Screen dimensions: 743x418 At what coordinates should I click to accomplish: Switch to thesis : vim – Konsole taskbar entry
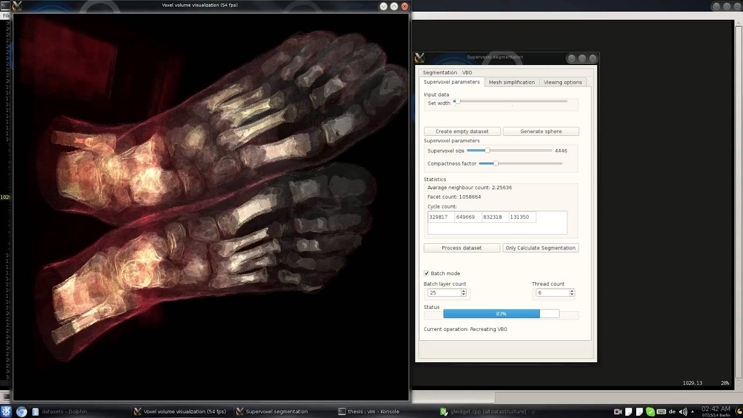pos(385,412)
